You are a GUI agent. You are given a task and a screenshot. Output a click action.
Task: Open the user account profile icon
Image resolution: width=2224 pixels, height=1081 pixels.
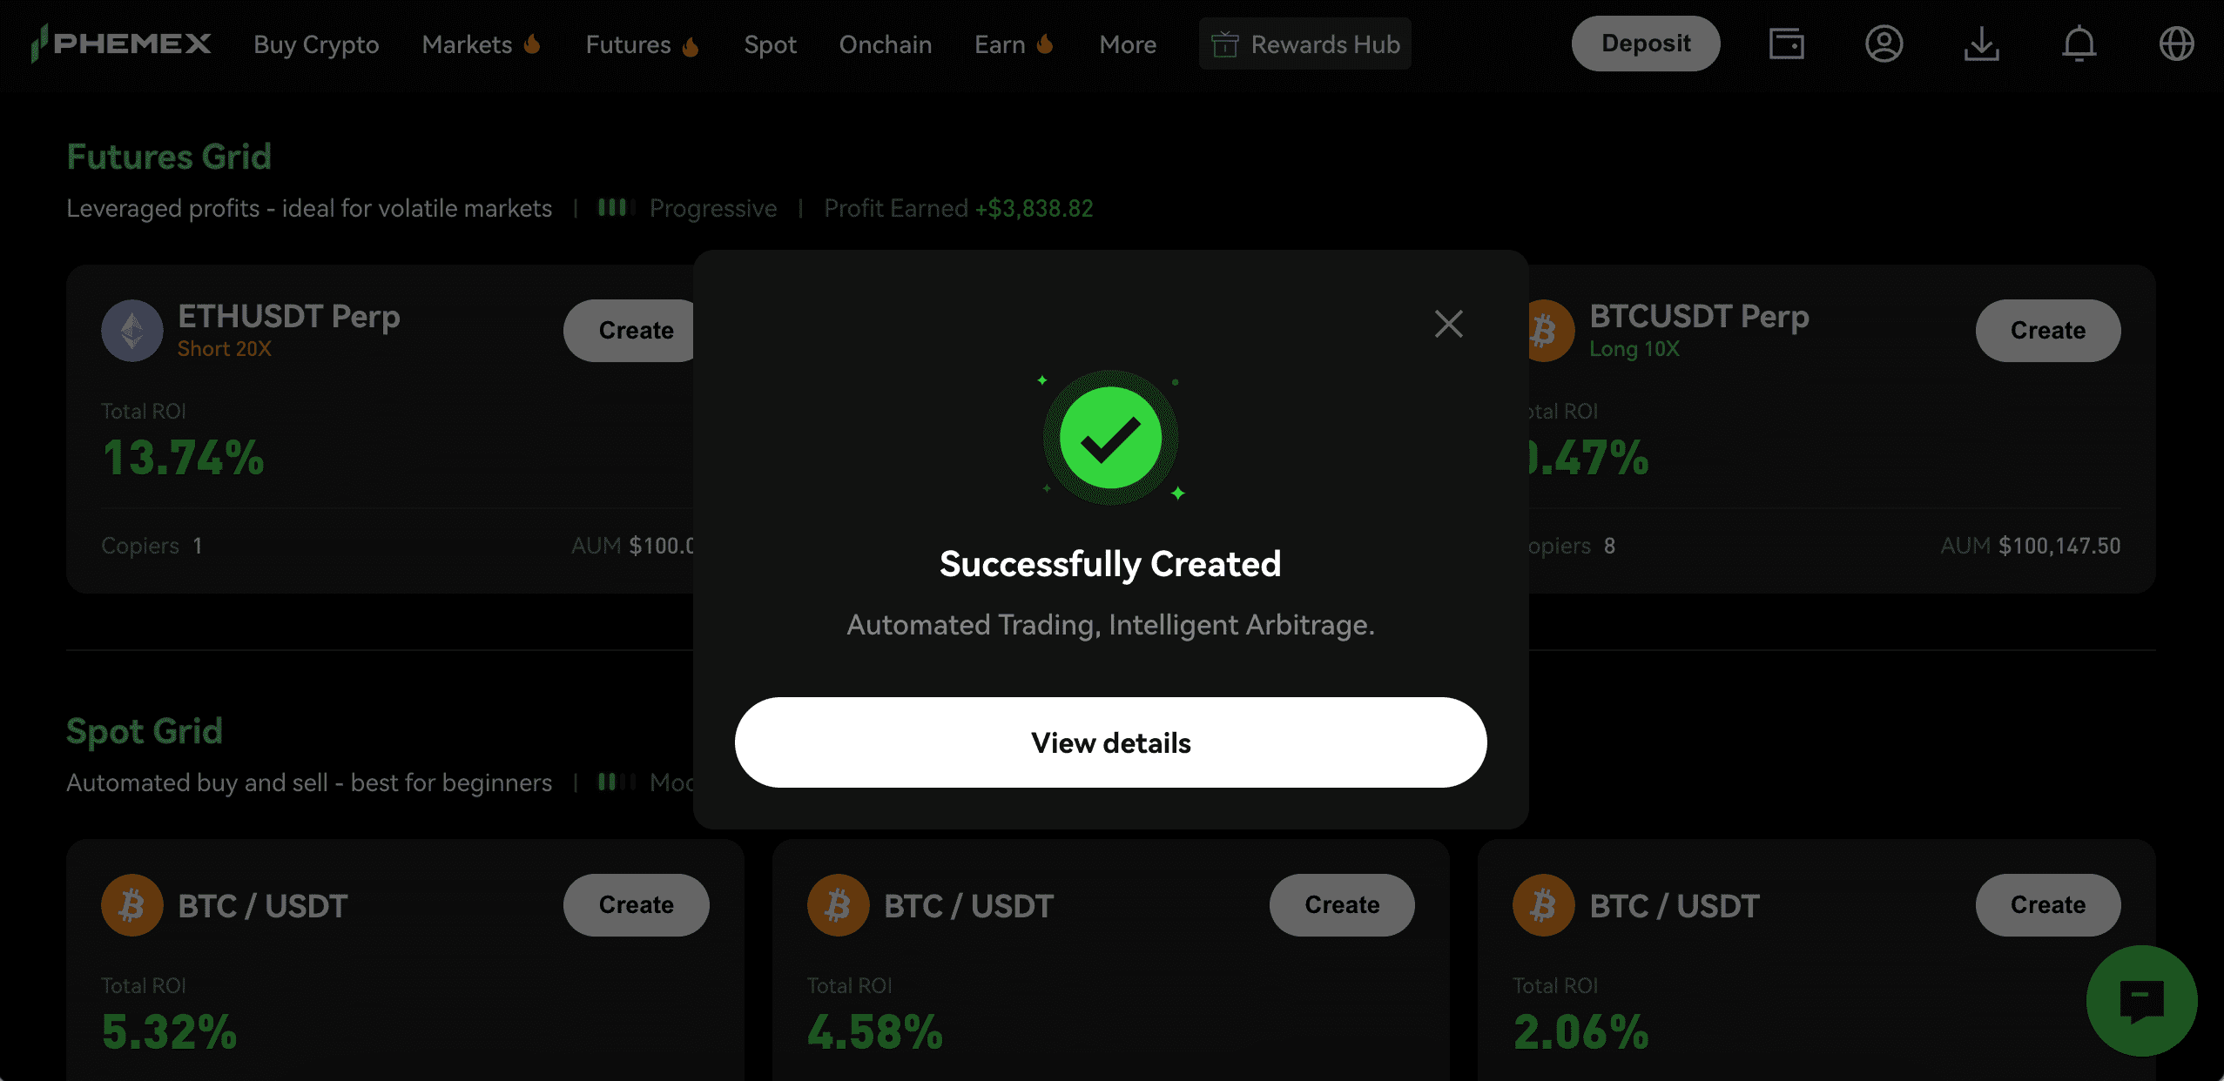point(1884,44)
